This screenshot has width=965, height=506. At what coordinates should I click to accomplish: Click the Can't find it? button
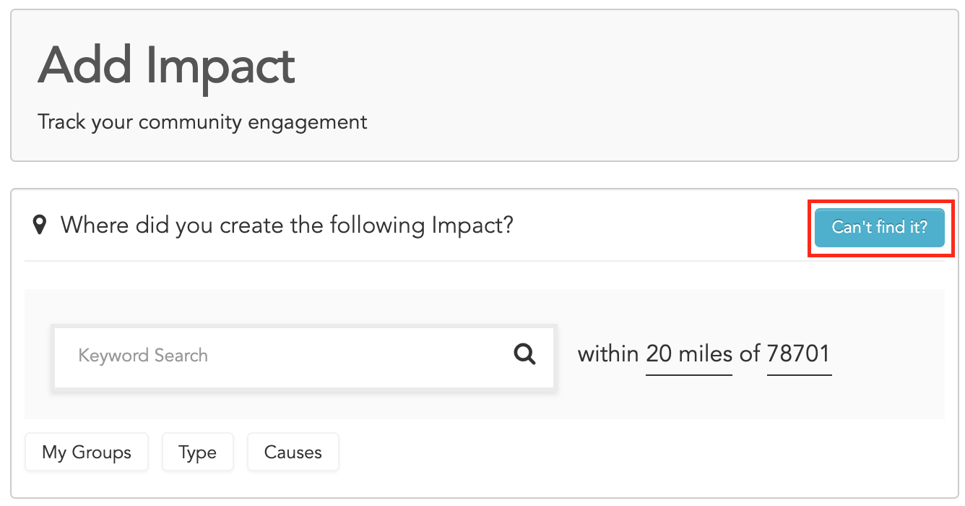[x=879, y=227]
